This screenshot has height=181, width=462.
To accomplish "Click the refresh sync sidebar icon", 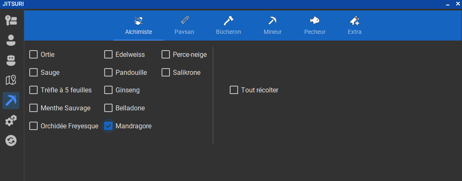I will [x=11, y=141].
